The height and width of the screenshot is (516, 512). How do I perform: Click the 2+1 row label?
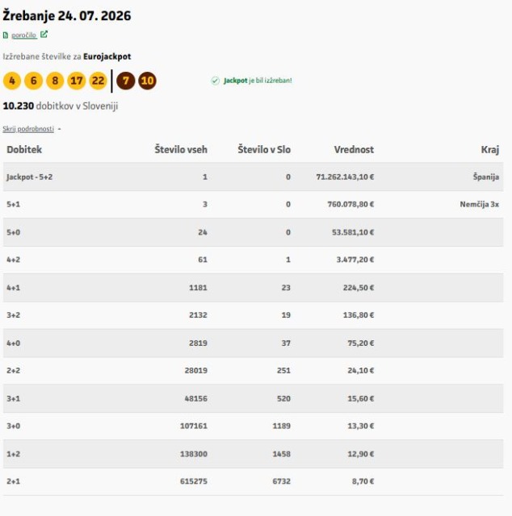pyautogui.click(x=14, y=481)
